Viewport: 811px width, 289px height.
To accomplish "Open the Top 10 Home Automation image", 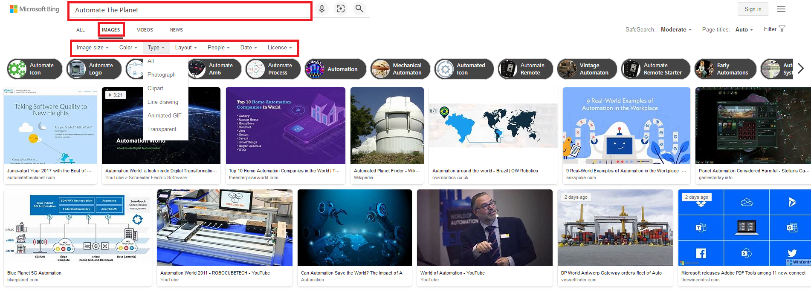I will click(x=285, y=126).
